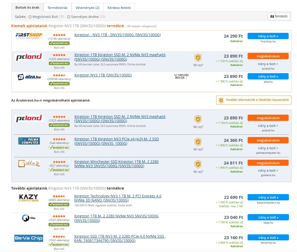The height and width of the screenshot is (252, 297).
Task: Click the FirstShop store logo
Action: (x=29, y=36)
